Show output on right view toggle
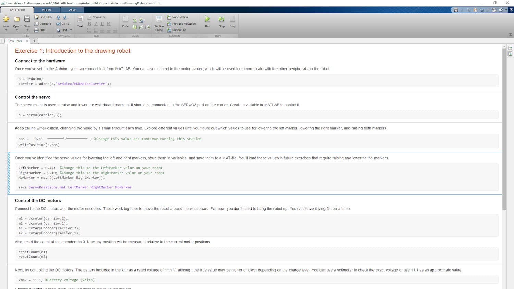Image resolution: width=514 pixels, height=289 pixels. (510, 48)
